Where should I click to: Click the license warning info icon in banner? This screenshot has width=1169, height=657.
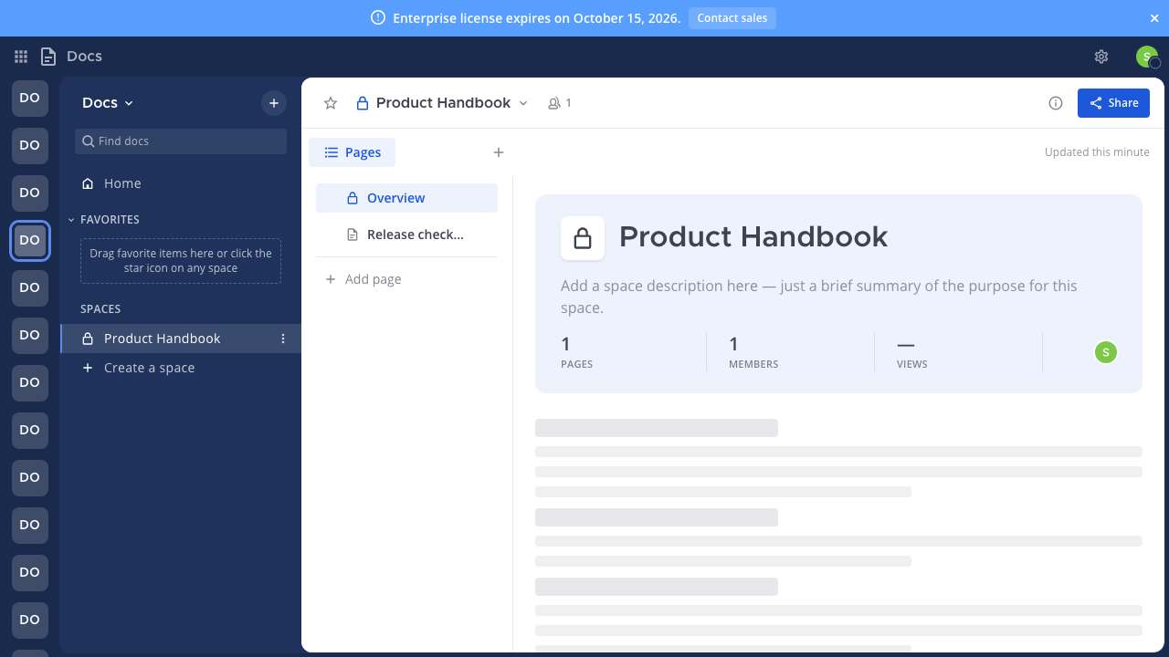378,18
